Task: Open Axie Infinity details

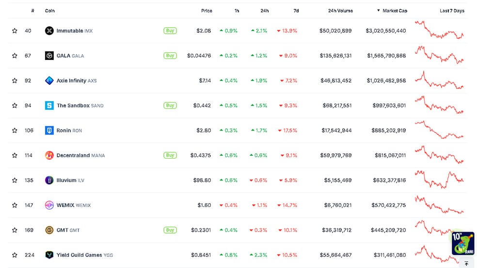Action: (x=77, y=80)
